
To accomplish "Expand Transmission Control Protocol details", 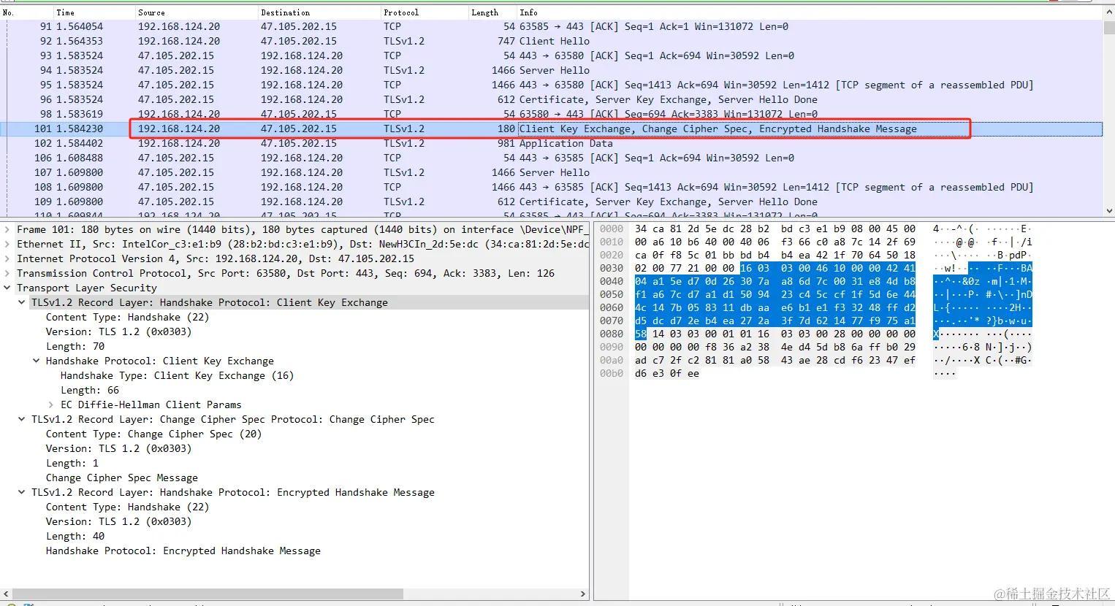I will click(7, 273).
